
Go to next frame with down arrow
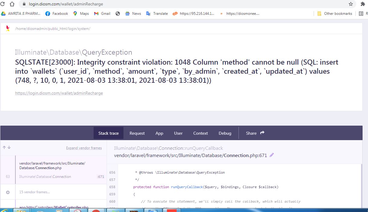(9, 148)
